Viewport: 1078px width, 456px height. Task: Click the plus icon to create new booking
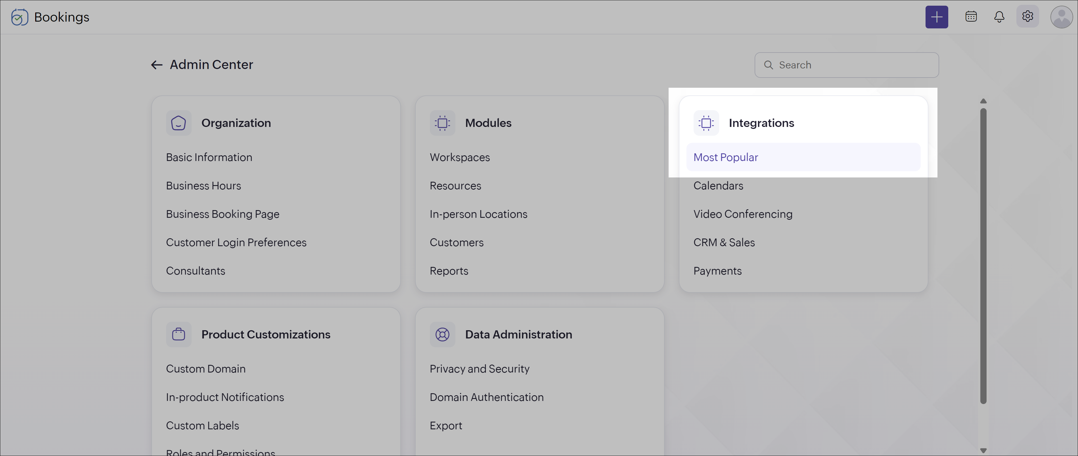click(937, 17)
